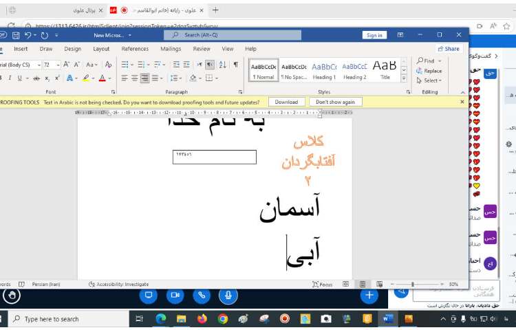
Task: Open the Insert tab
Action: coord(21,49)
